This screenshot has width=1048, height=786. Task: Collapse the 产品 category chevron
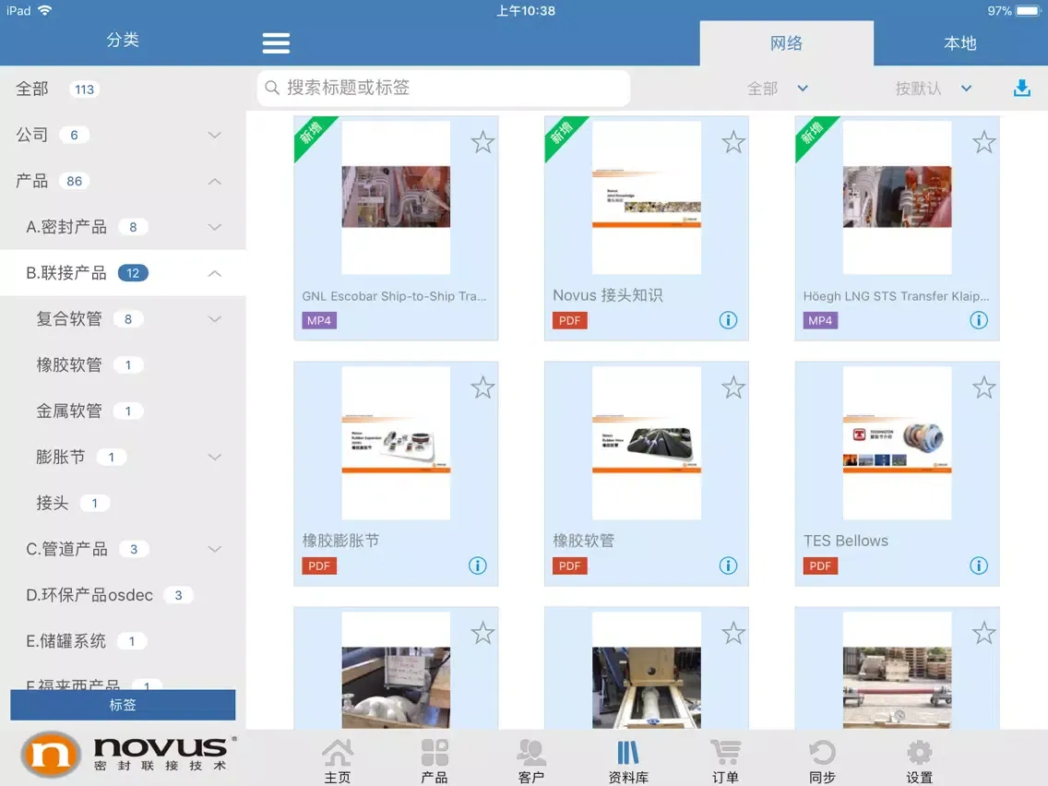click(215, 181)
